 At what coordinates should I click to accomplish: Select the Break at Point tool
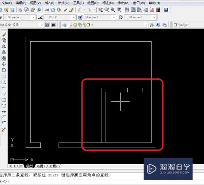point(4,100)
